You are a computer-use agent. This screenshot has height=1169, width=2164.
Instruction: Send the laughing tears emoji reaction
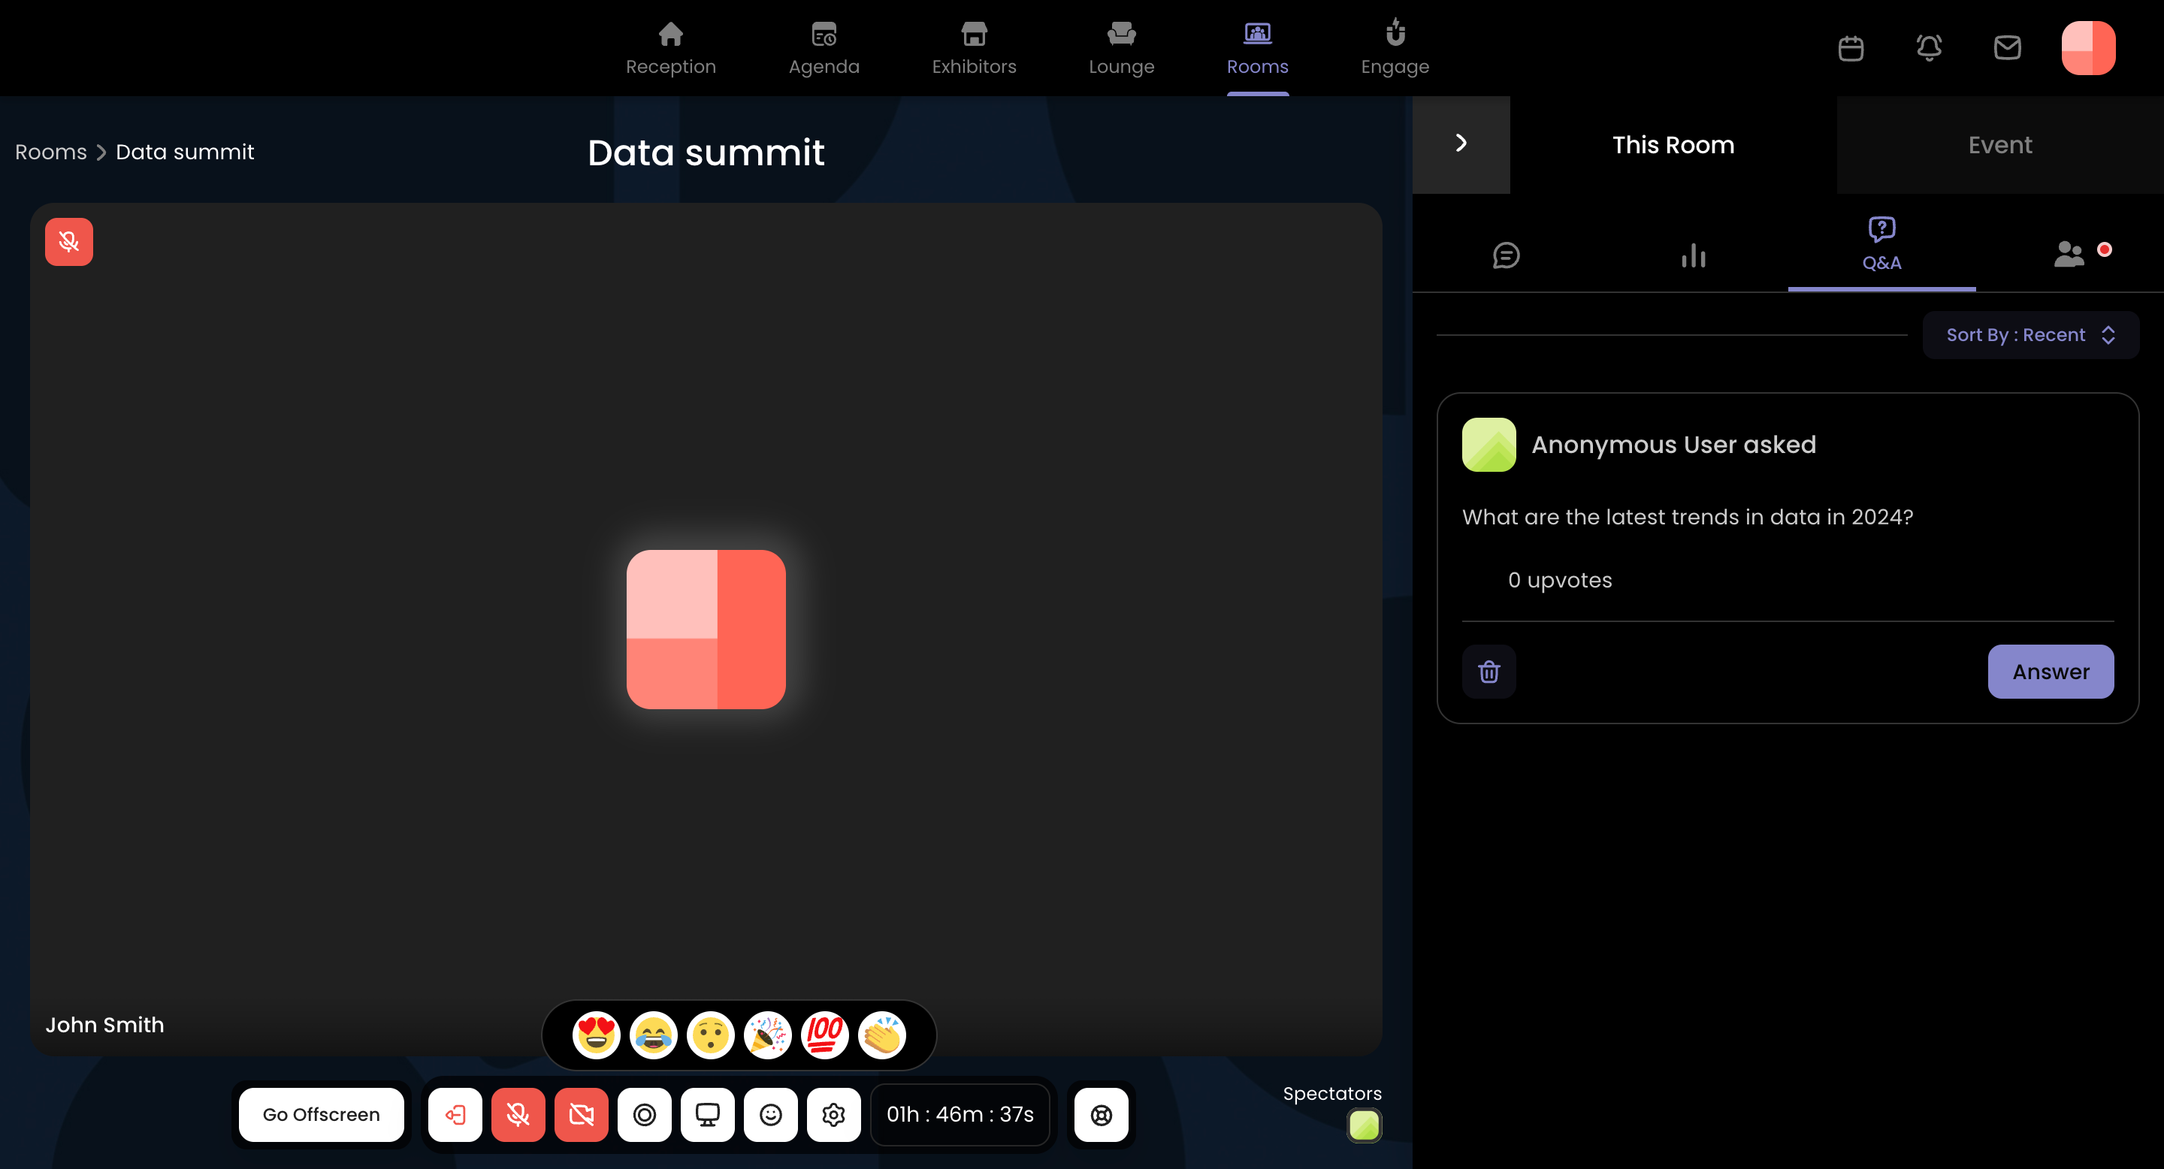653,1035
